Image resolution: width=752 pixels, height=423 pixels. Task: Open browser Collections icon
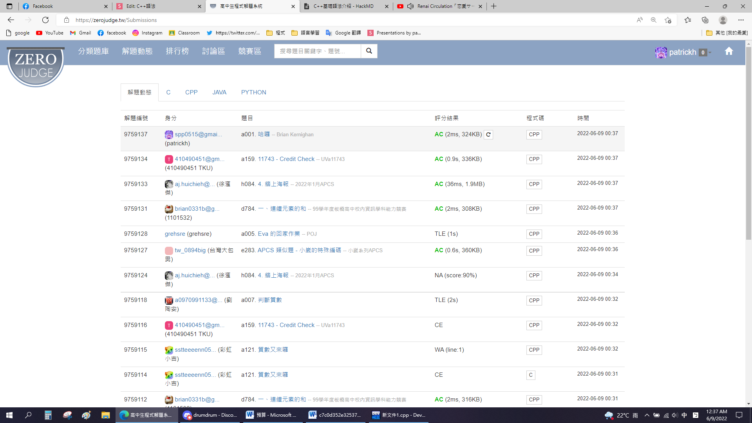click(705, 20)
